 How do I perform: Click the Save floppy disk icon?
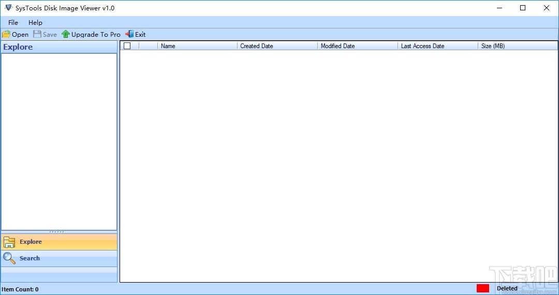(x=37, y=34)
